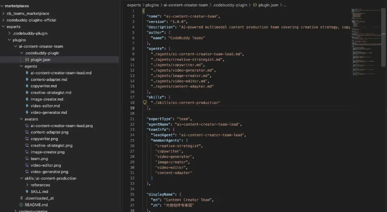Viewport: 387px width, 212px height.
Task: Collapse the plugins folder
Action: [9, 40]
